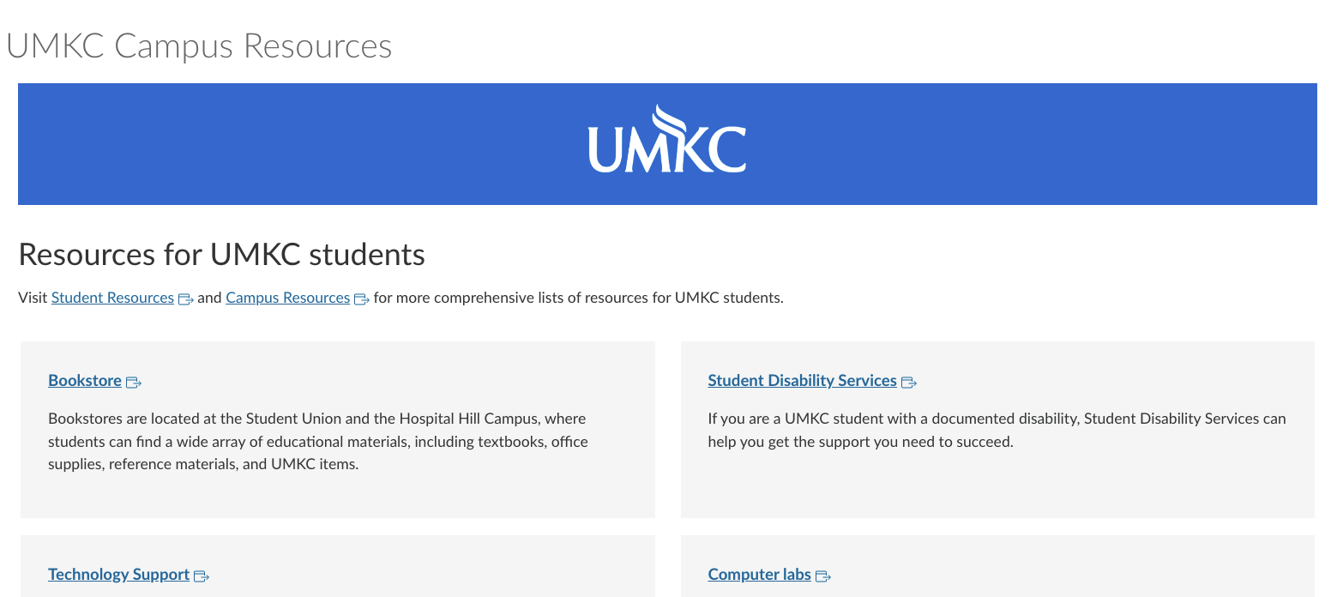The width and height of the screenshot is (1337, 597).
Task: Click the external-link icon next to Bookstore
Action: 133,383
